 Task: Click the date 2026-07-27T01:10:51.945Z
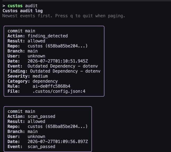coord(58,61)
